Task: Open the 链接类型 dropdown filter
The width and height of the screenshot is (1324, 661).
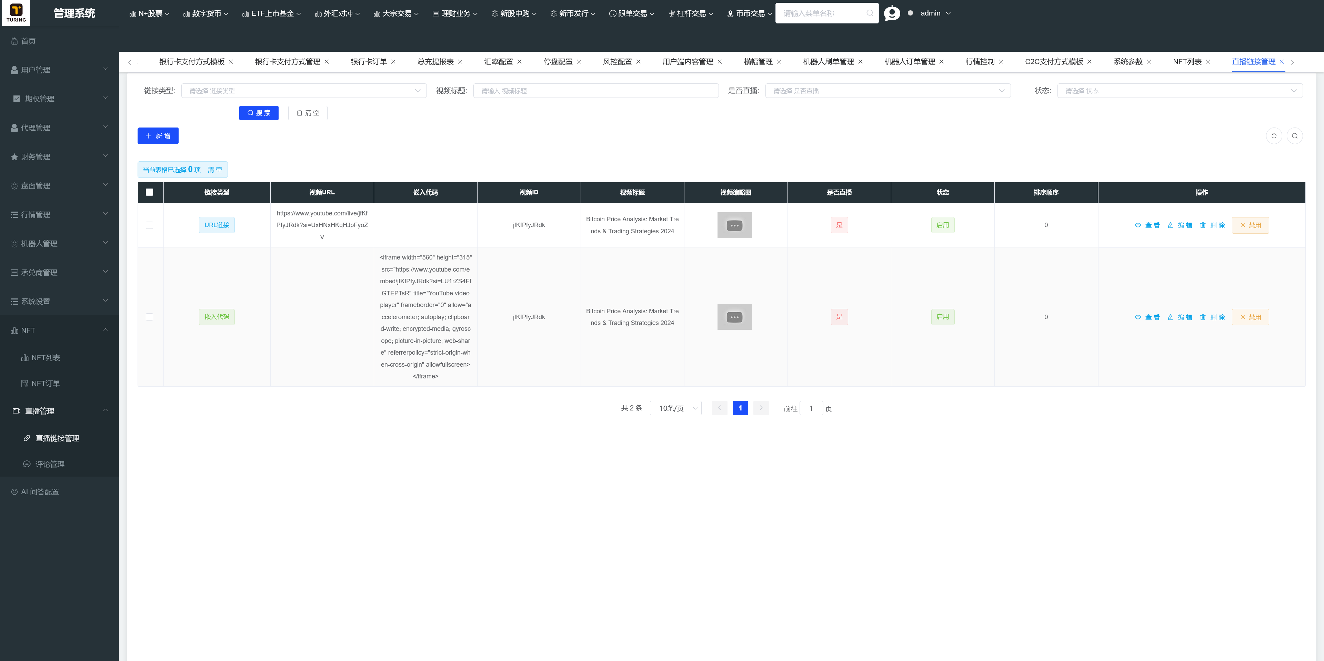Action: 304,91
